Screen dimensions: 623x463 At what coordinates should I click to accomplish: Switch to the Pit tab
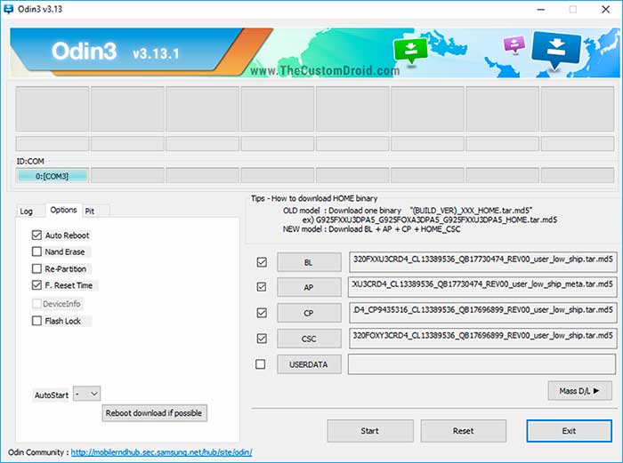click(91, 211)
